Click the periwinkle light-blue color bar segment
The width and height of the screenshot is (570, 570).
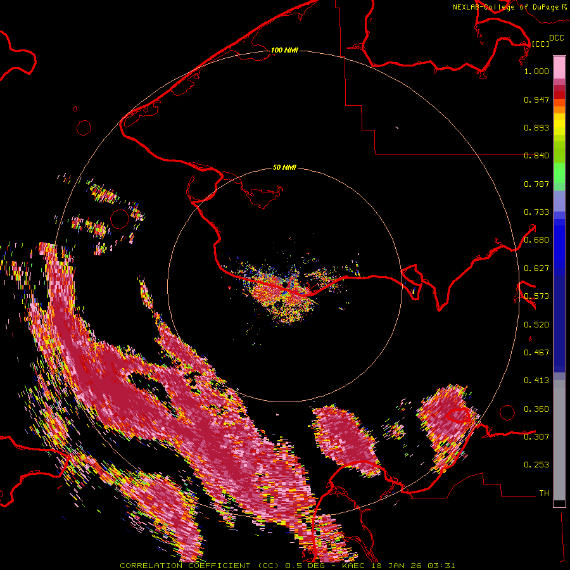click(x=559, y=201)
